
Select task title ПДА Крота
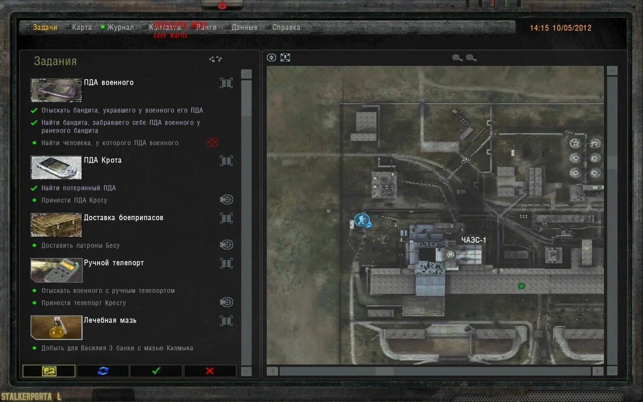pyautogui.click(x=103, y=160)
